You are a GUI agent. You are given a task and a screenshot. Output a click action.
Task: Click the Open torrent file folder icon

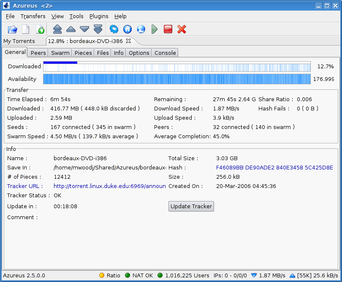(13, 29)
